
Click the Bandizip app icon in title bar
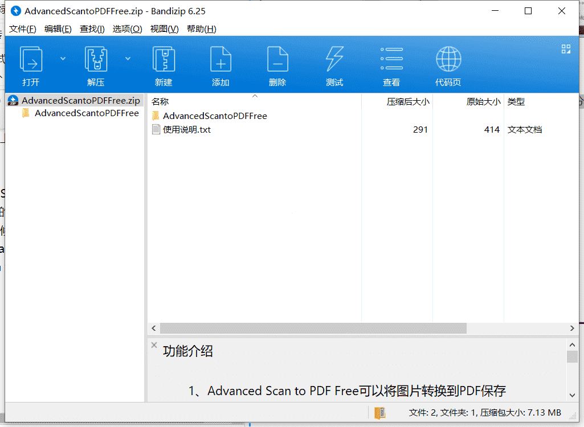[16, 11]
